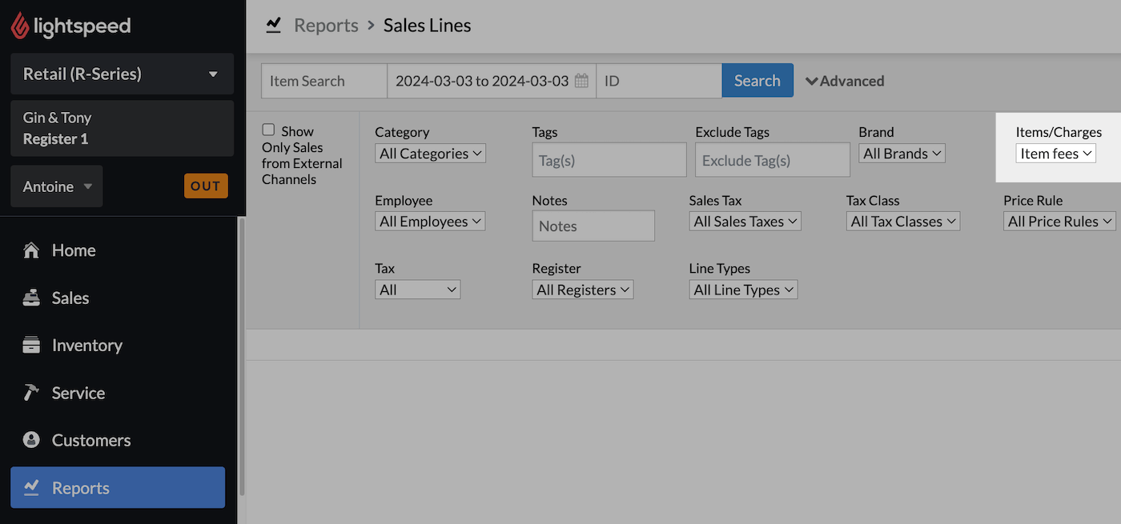Click the Service hammer icon in sidebar

point(31,393)
